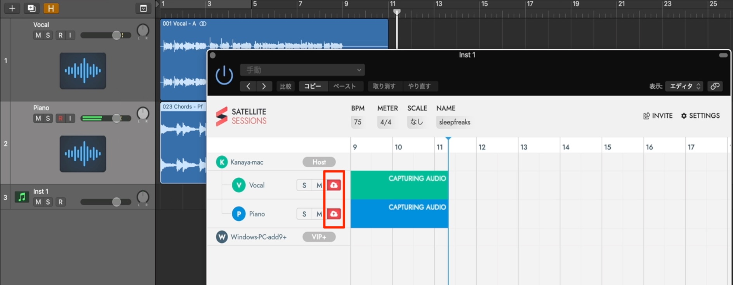Screen dimensions: 733x285
Task: Toggle the H hide tracks button
Action: pyautogui.click(x=51, y=8)
